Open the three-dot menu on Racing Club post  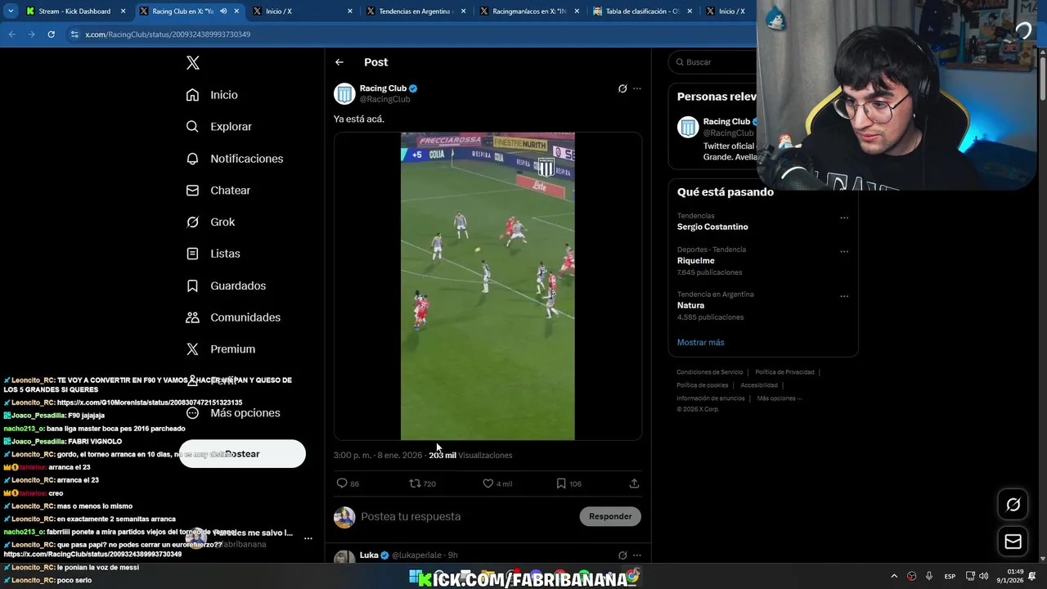pos(637,88)
